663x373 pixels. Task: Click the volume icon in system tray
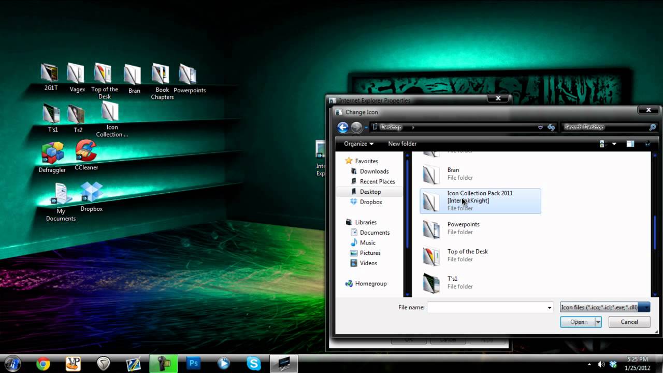tap(602, 364)
